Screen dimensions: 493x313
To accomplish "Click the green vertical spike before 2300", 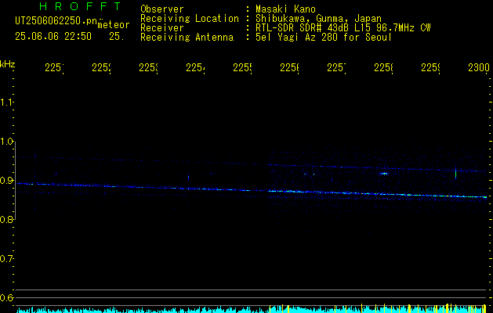I will pos(455,173).
